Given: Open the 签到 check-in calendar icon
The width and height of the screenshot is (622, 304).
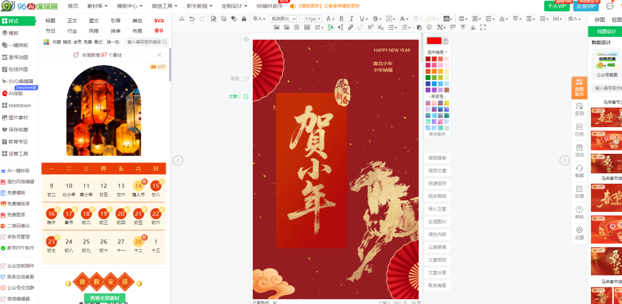Looking at the screenshot, I should click(579, 109).
